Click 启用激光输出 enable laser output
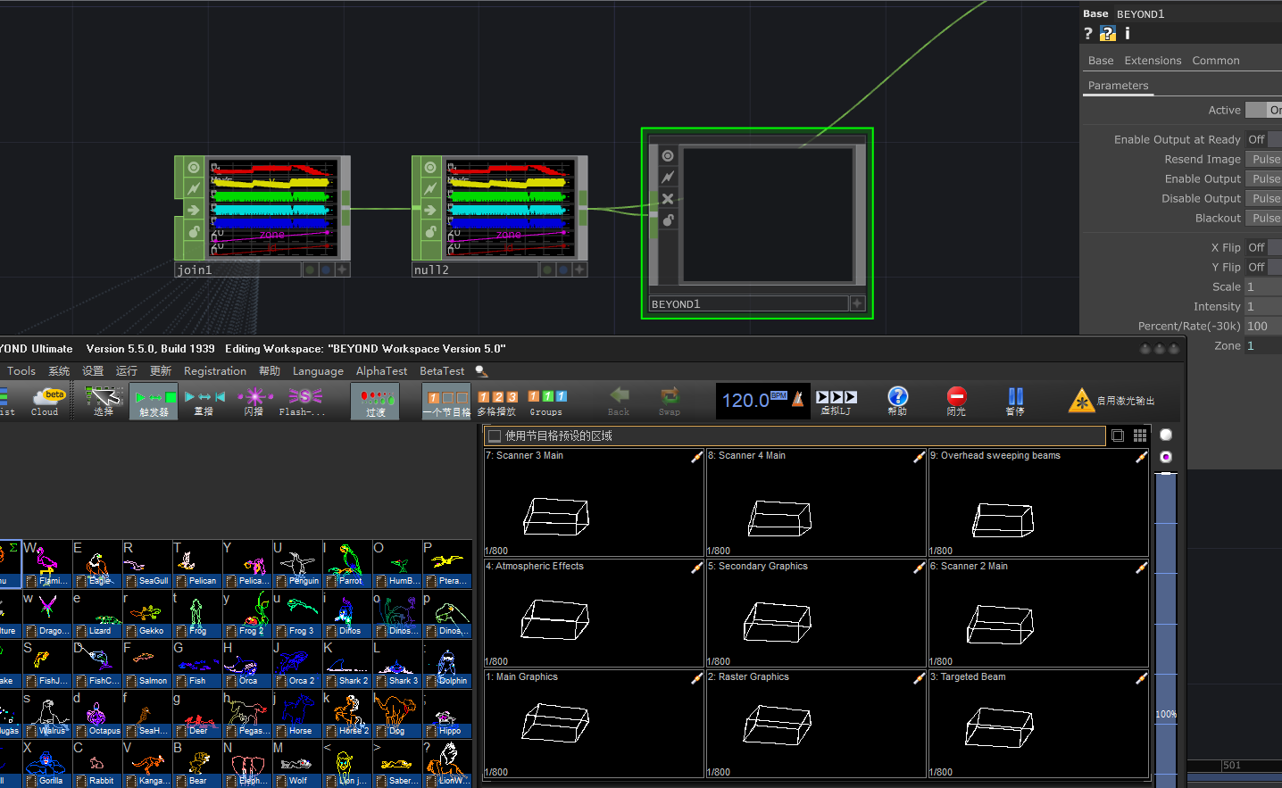1282x788 pixels. tap(1111, 401)
